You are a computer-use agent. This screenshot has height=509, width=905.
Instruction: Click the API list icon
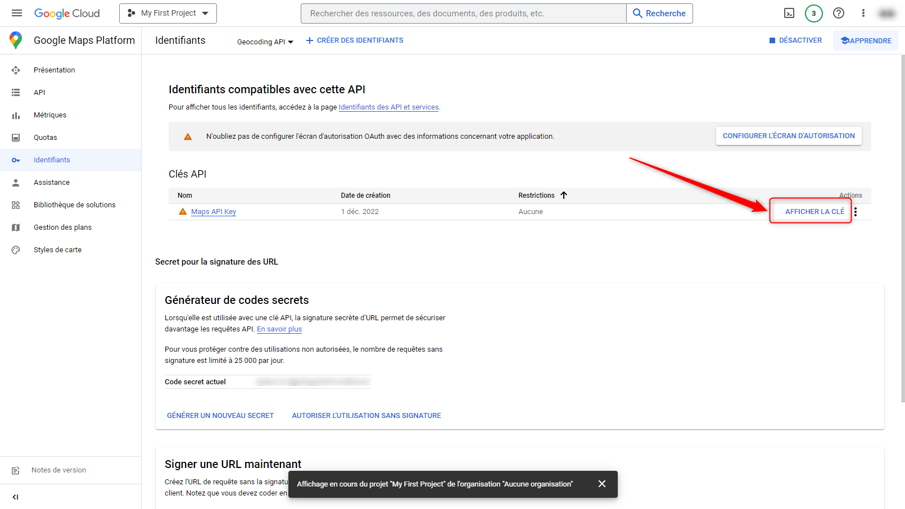point(16,93)
